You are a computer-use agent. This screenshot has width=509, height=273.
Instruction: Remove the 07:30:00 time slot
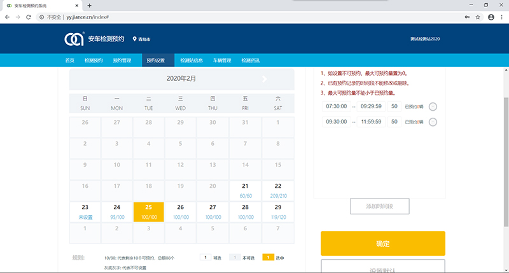tap(433, 106)
